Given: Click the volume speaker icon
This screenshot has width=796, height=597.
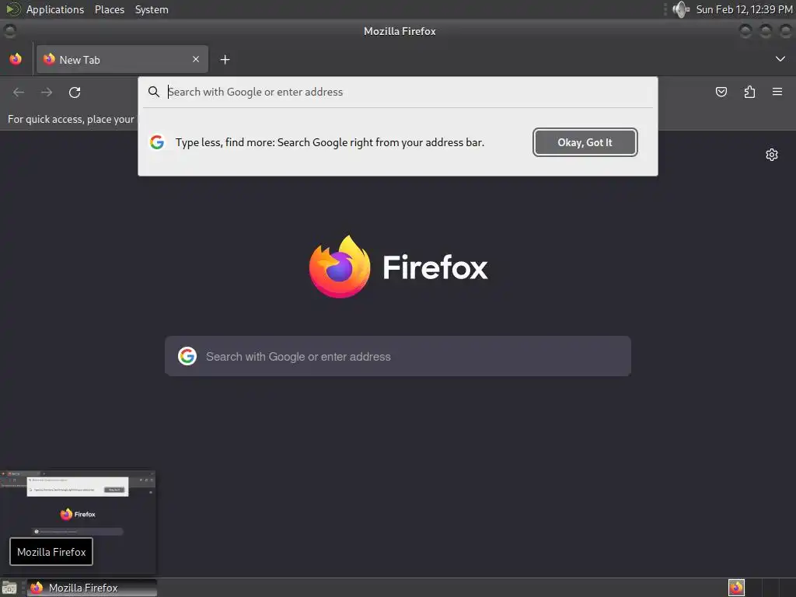Looking at the screenshot, I should [681, 9].
